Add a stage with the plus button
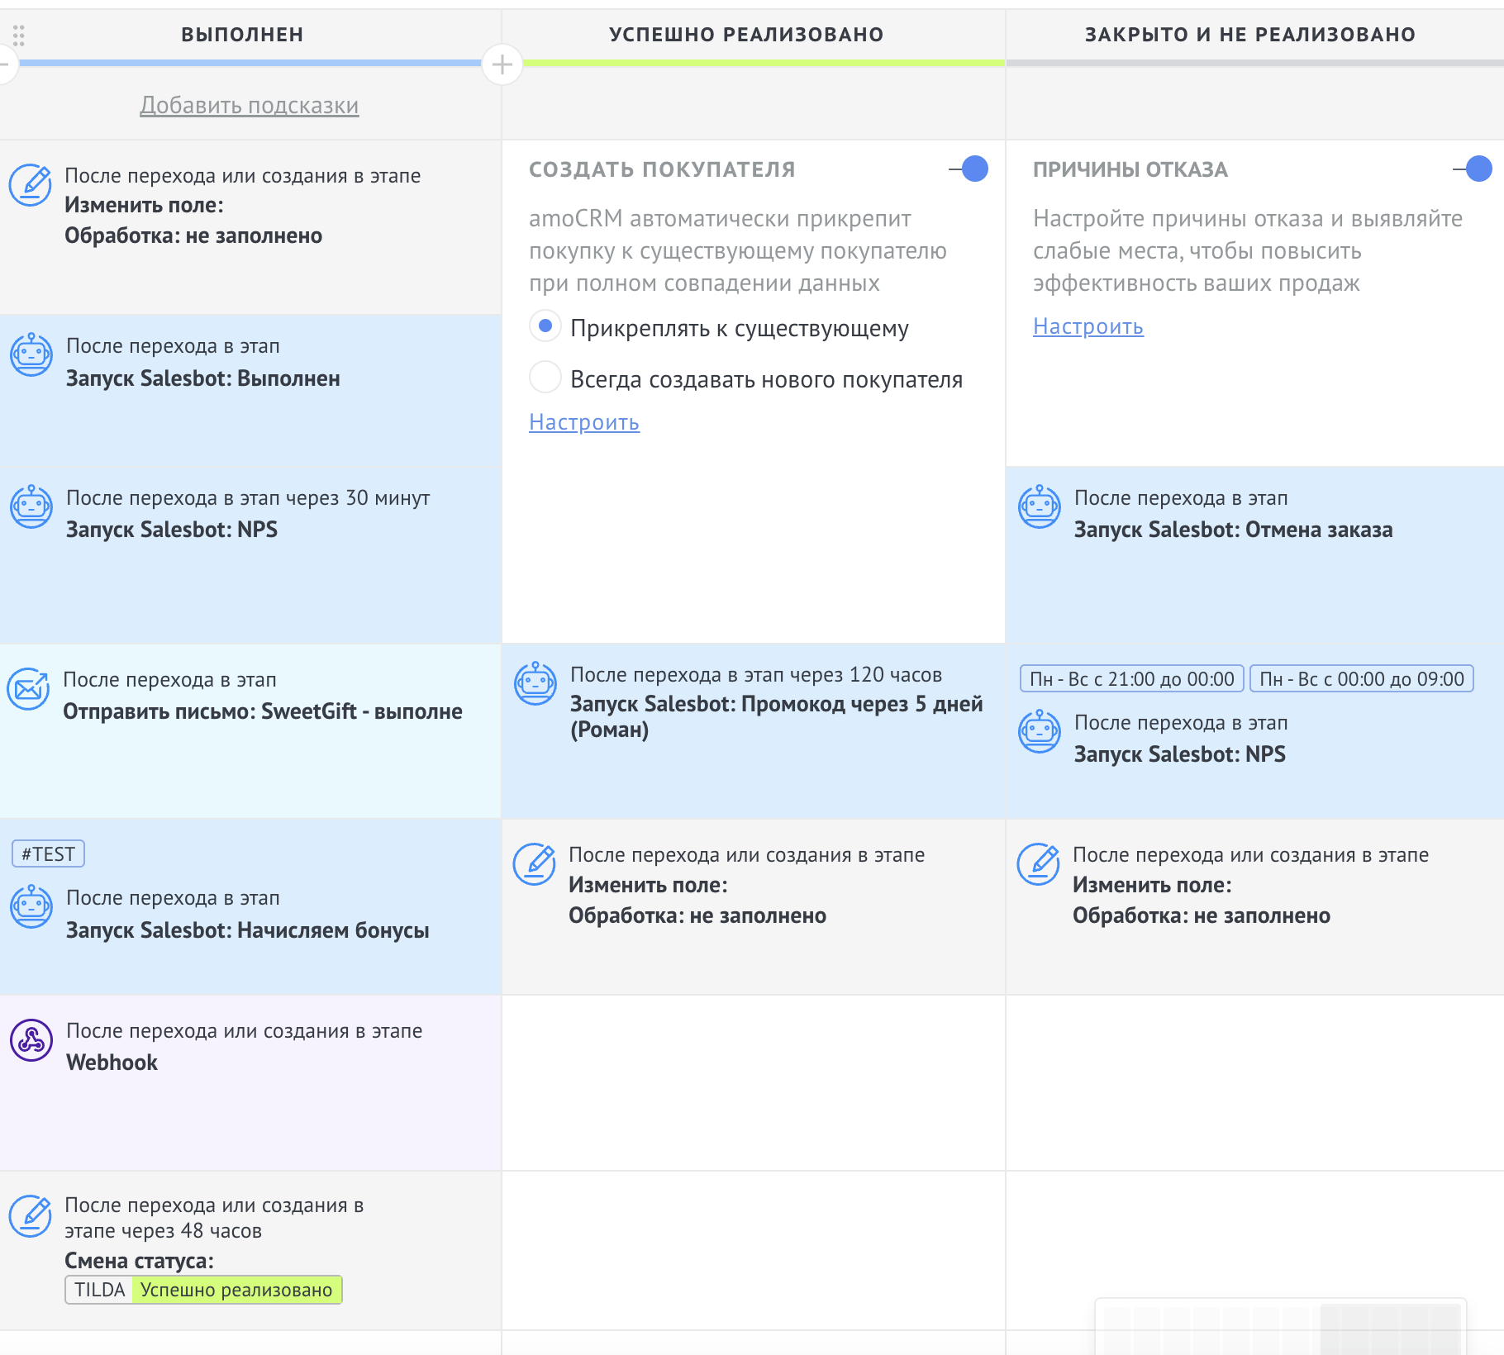This screenshot has height=1355, width=1504. tap(502, 64)
